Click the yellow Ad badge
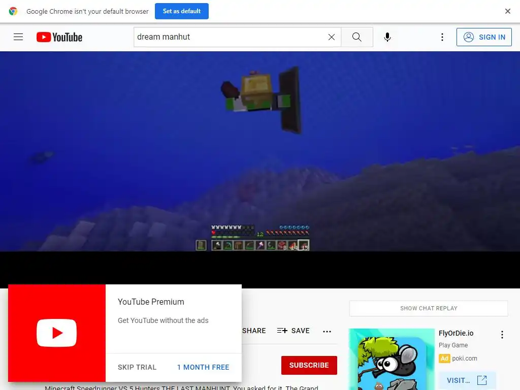 pyautogui.click(x=444, y=359)
